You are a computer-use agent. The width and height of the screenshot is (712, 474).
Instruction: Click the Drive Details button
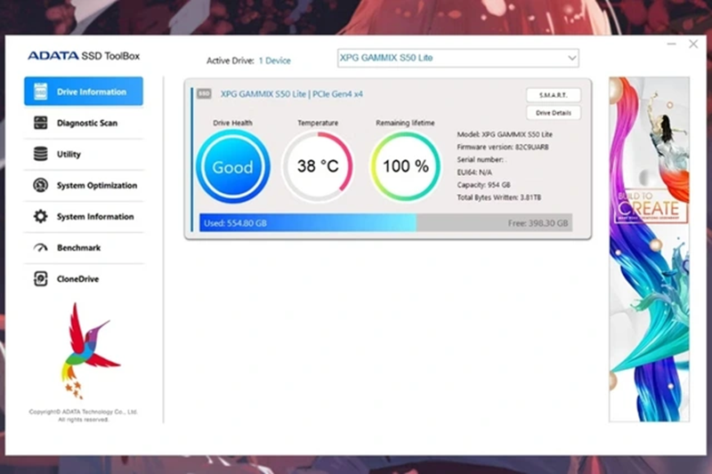(x=553, y=112)
